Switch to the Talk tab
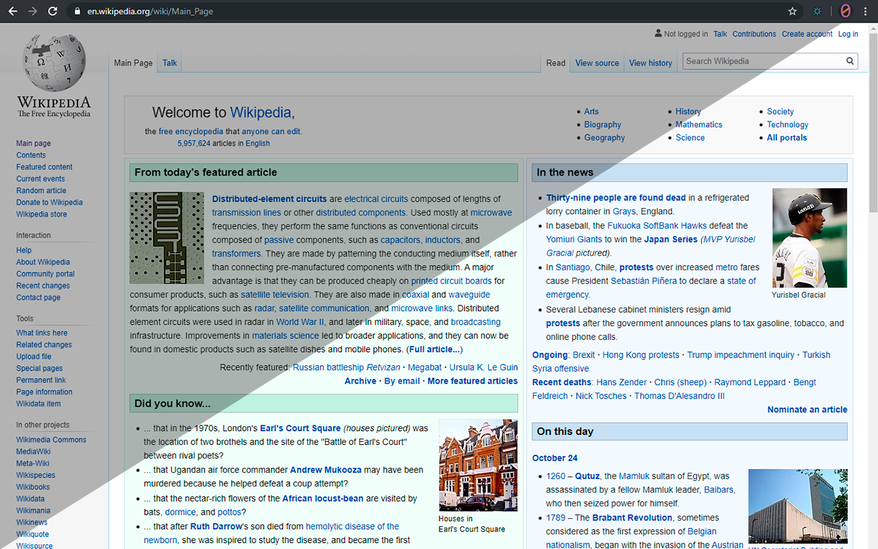Screen dimensions: 878x549 click(170, 63)
